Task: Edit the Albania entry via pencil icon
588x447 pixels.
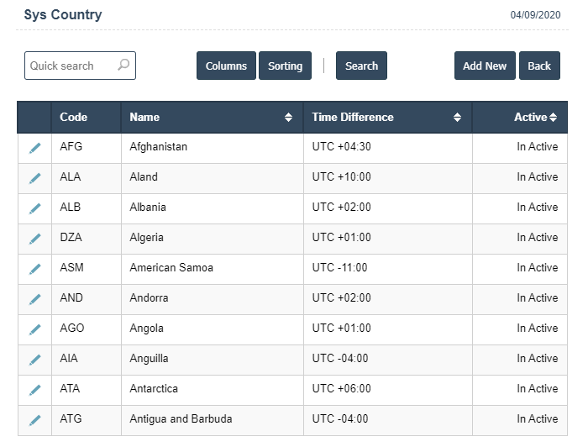Action: click(34, 208)
